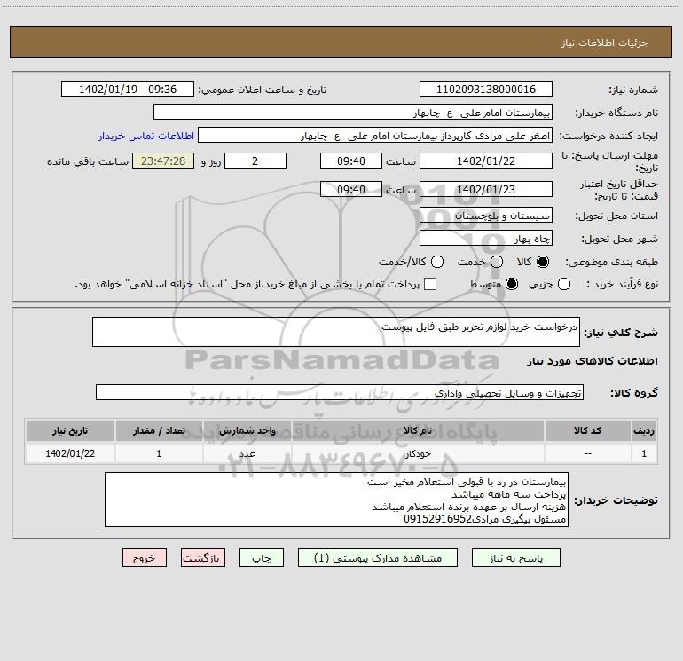Click the buyer notes text area
This screenshot has width=683, height=661.
point(336,500)
